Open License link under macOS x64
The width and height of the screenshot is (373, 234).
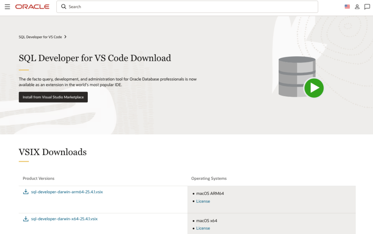[203, 228]
